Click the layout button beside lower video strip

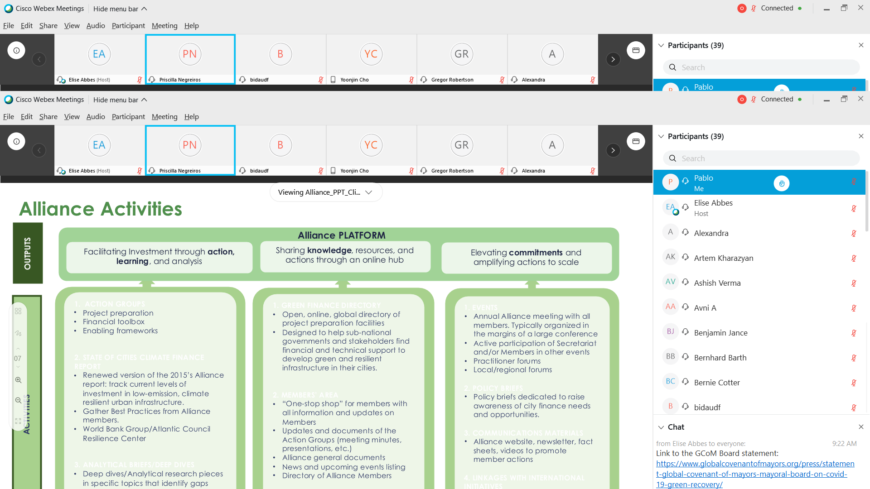pyautogui.click(x=636, y=141)
